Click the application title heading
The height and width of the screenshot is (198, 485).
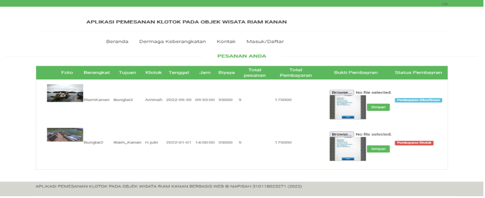pyautogui.click(x=187, y=22)
